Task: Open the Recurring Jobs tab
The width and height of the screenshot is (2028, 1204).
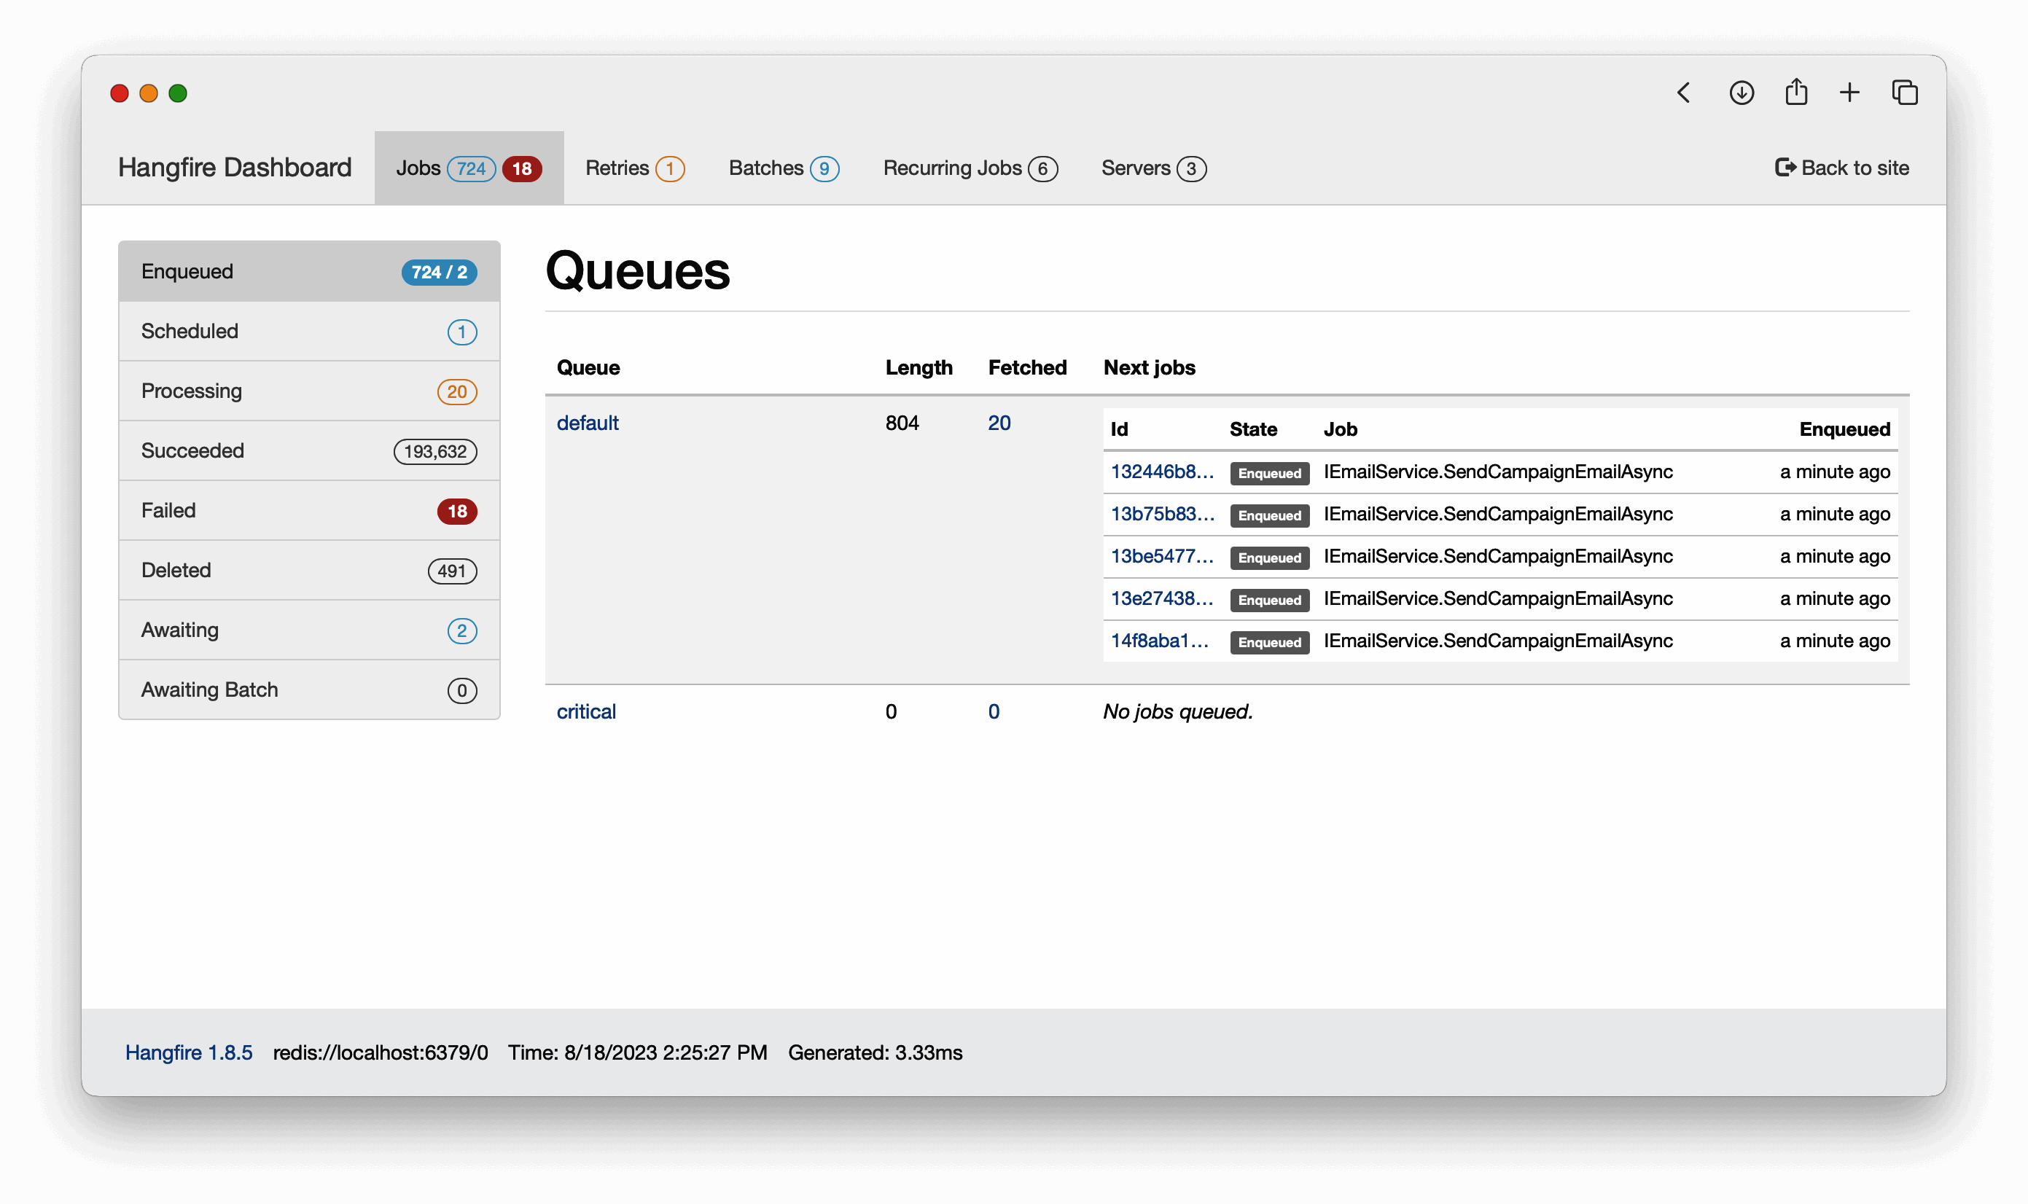Action: tap(969, 168)
